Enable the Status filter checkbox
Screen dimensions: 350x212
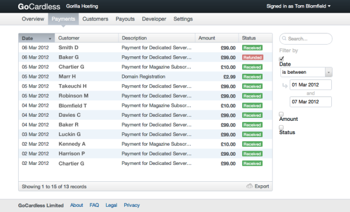(281, 127)
